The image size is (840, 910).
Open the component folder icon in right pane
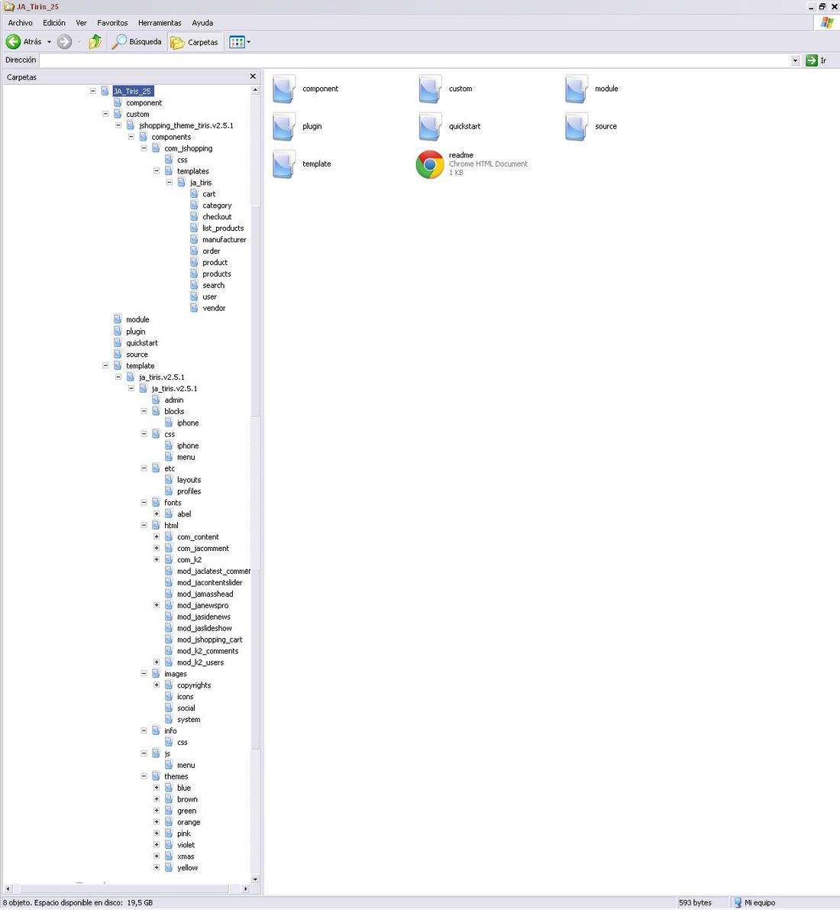pos(283,89)
